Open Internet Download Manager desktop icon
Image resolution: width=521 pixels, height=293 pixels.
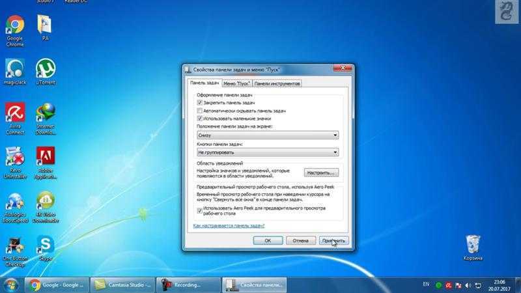46,119
